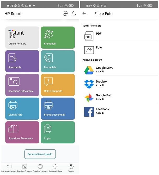This screenshot has height=175, width=159.
Task: Tap the Facebook logo
Action: coord(89,112)
